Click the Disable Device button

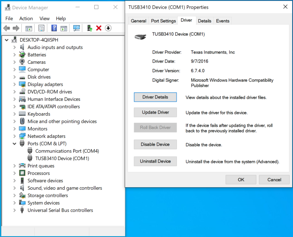point(155,144)
